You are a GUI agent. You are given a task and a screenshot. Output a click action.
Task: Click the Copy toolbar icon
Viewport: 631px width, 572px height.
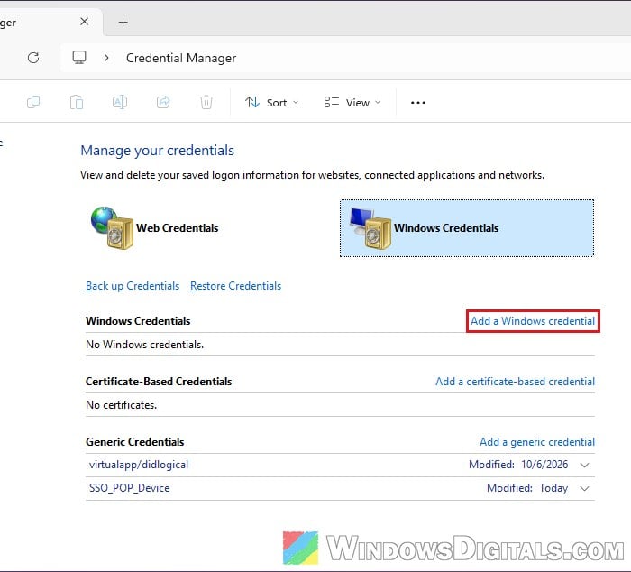33,102
